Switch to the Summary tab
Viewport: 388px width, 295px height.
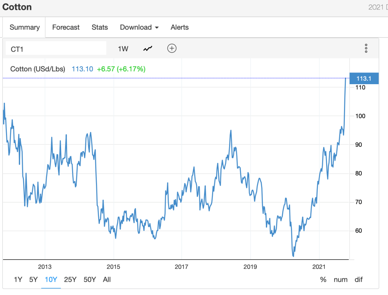click(25, 27)
